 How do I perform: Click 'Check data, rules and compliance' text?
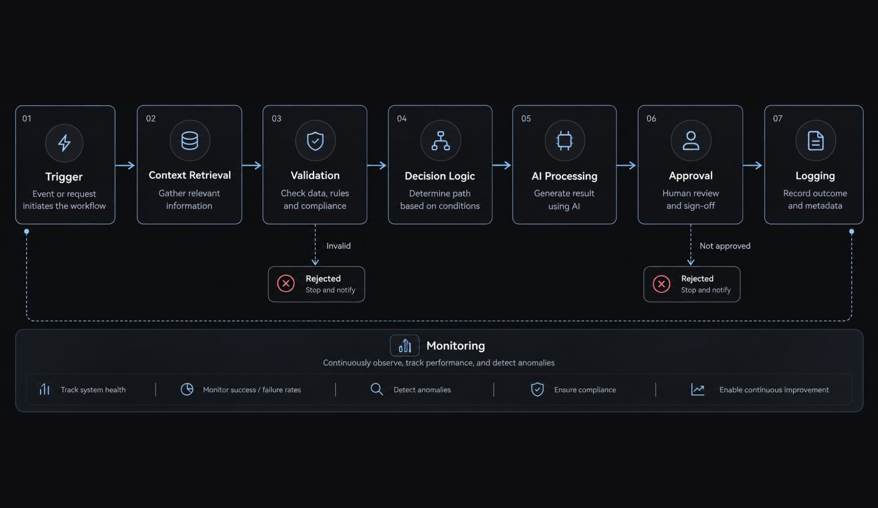[315, 200]
